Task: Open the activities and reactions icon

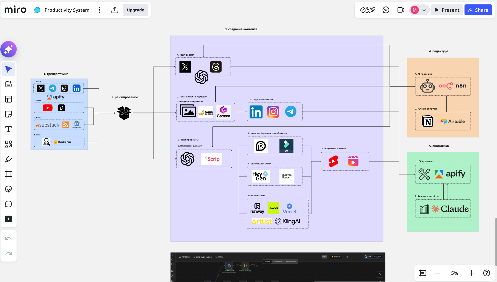Action: [368, 10]
